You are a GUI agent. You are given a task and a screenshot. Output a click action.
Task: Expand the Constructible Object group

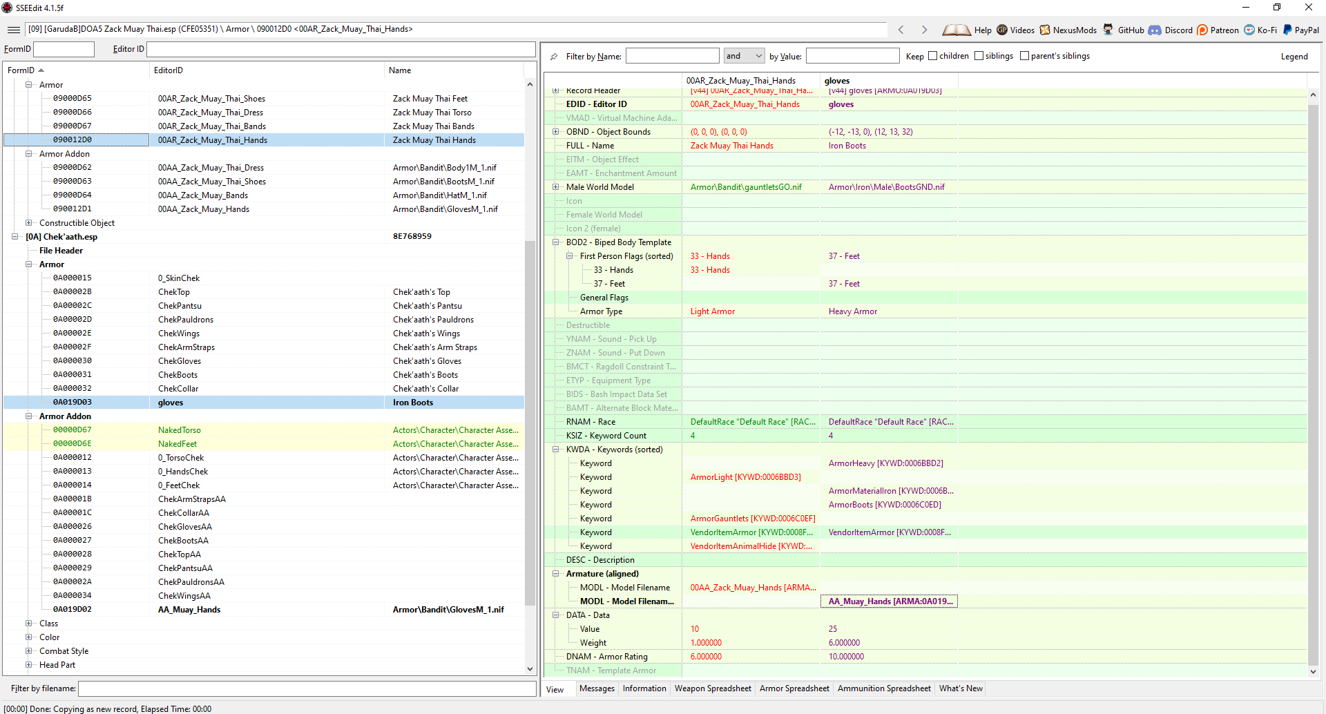(28, 223)
